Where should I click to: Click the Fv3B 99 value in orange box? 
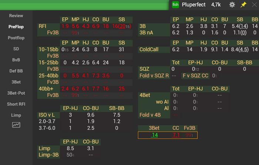[189, 135]
